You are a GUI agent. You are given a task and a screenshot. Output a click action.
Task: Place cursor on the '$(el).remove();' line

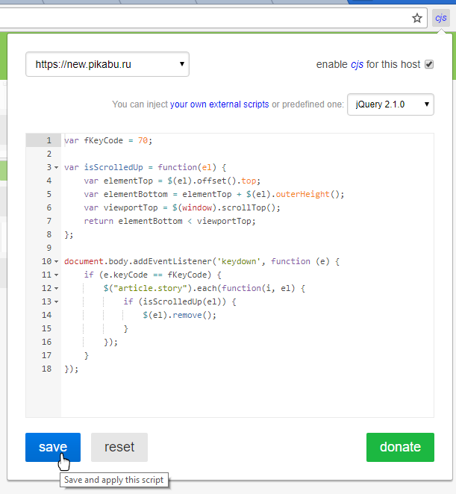(179, 315)
